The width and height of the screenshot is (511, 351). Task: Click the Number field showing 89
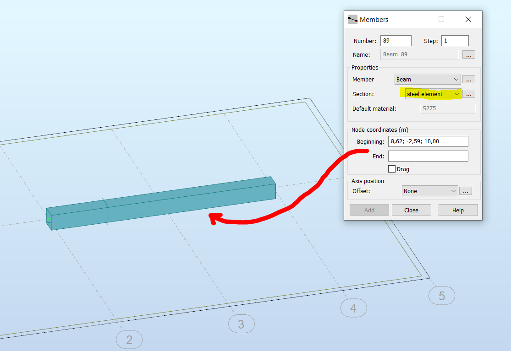coord(396,40)
